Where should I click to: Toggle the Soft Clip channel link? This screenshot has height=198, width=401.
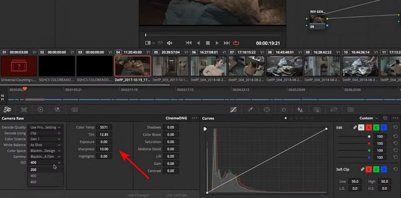click(x=362, y=169)
